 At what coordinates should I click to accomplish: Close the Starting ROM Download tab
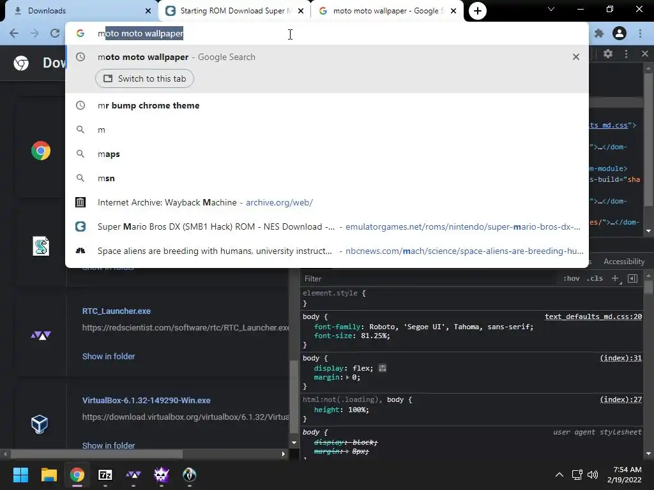click(x=301, y=11)
